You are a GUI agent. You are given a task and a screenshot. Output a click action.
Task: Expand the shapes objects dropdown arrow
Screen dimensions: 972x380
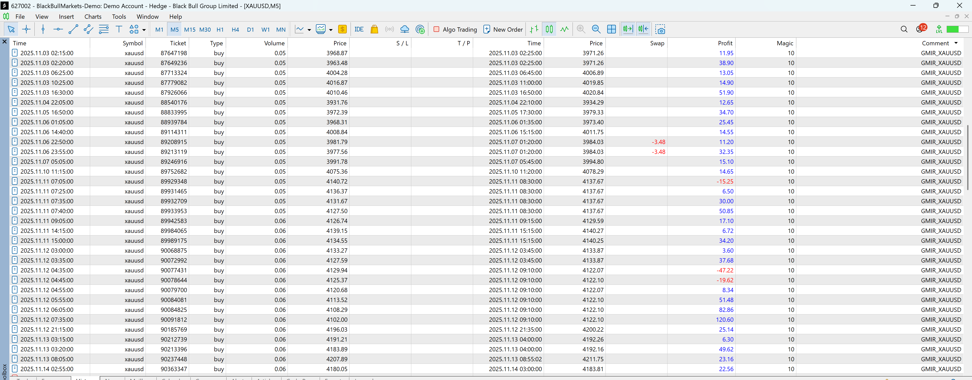click(x=144, y=30)
